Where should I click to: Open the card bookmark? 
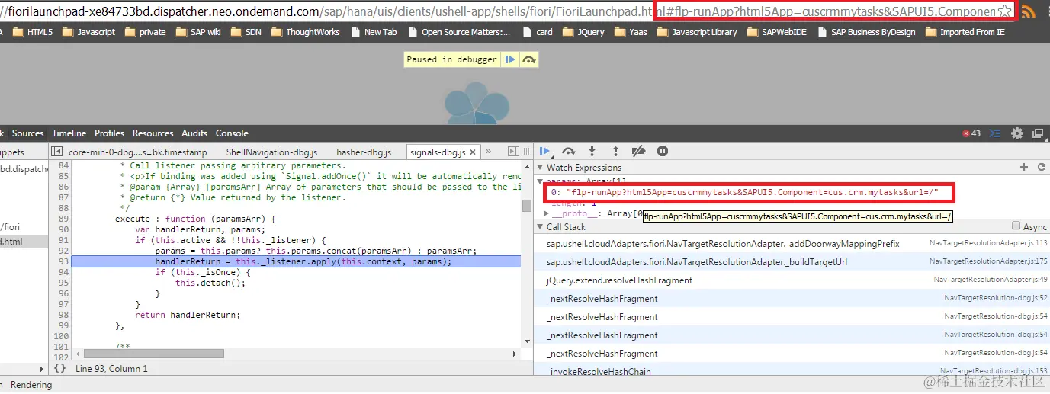(x=537, y=32)
